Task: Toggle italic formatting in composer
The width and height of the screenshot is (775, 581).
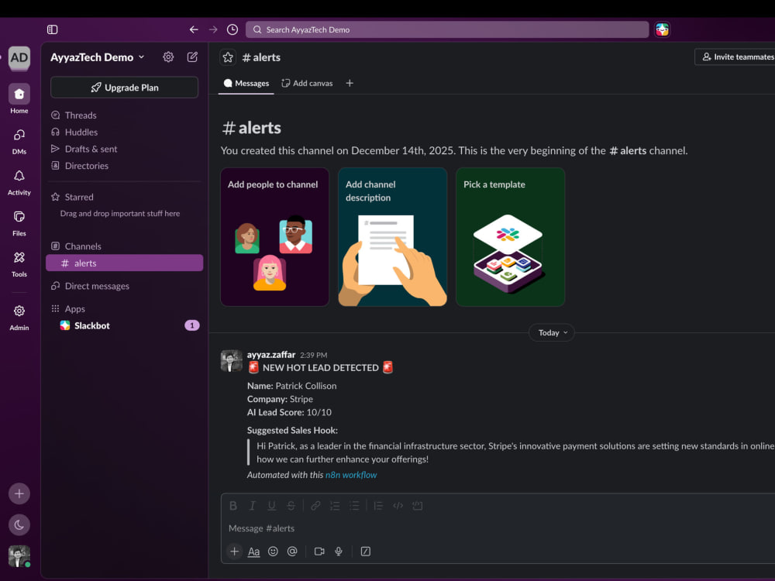Action: [253, 505]
